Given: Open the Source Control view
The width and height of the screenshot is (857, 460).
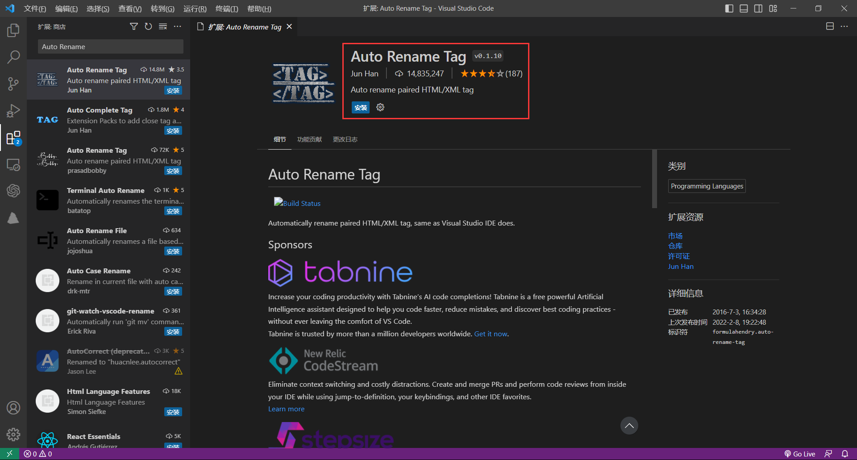Looking at the screenshot, I should pos(13,84).
